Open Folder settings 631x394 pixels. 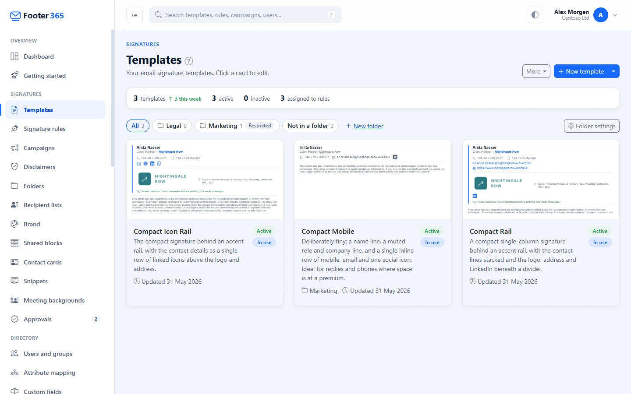pos(592,126)
